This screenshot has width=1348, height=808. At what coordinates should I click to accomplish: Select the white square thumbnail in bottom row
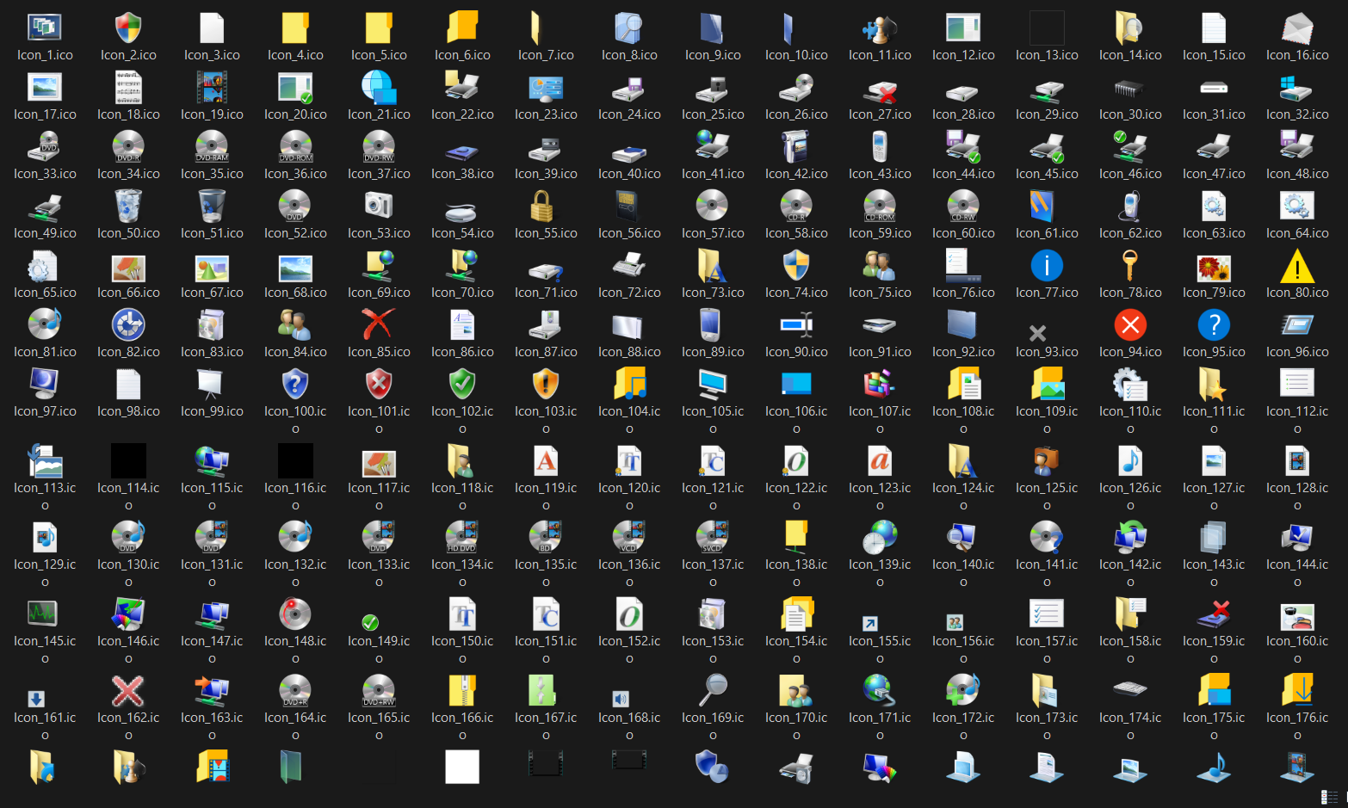click(x=462, y=767)
